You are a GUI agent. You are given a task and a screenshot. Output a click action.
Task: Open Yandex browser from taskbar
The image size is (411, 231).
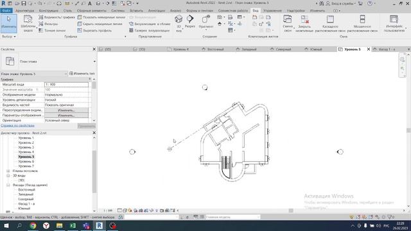(x=46, y=226)
